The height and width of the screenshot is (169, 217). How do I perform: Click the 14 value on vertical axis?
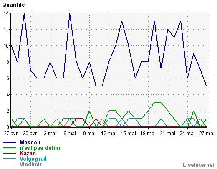tap(6, 13)
